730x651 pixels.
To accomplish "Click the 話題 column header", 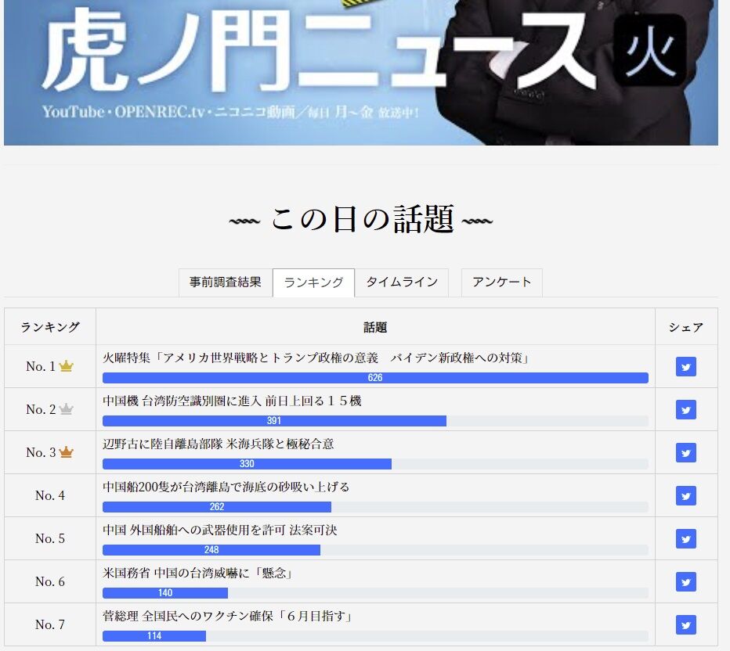I will (375, 327).
